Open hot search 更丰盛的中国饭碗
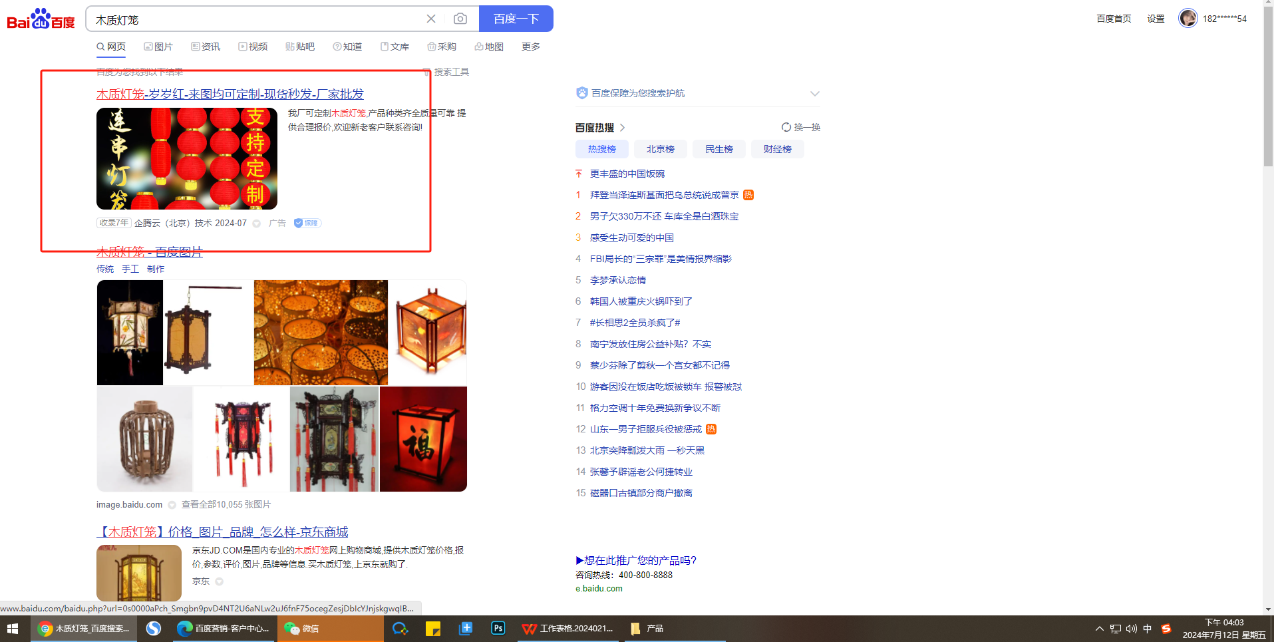 point(627,174)
